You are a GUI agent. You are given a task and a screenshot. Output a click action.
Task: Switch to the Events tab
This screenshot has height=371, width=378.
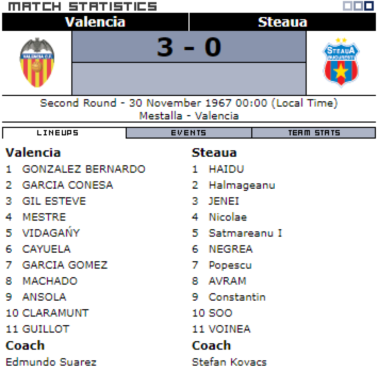189,133
